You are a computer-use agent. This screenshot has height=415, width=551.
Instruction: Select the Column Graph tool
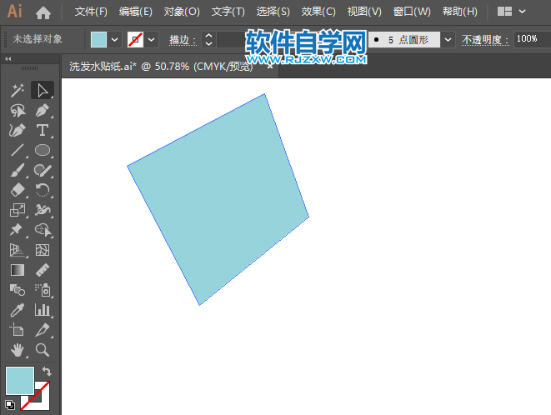click(43, 310)
